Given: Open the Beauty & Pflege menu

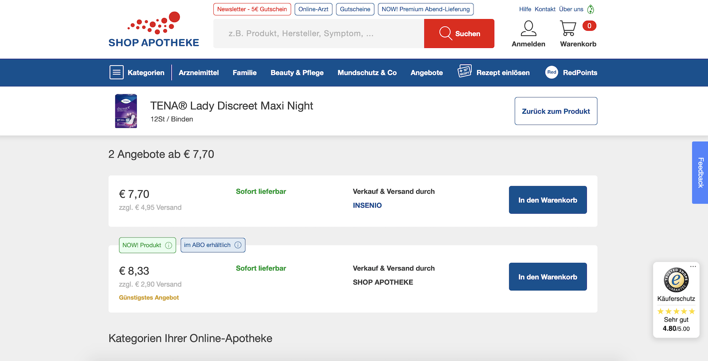Looking at the screenshot, I should pyautogui.click(x=297, y=73).
